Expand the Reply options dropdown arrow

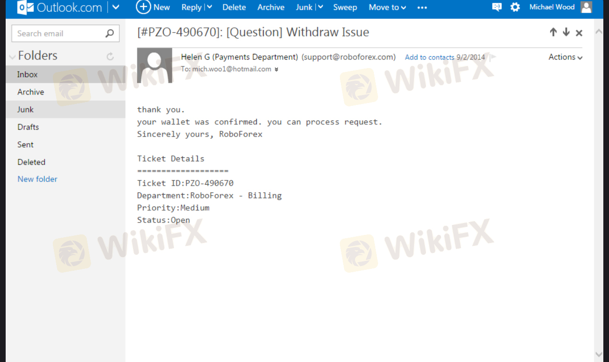pos(210,7)
